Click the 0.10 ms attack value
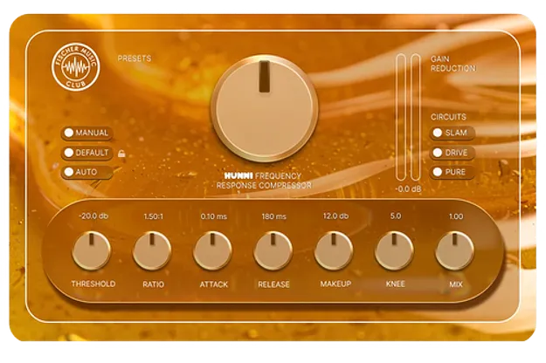Viewport: 546px width, 363px height. [214, 216]
